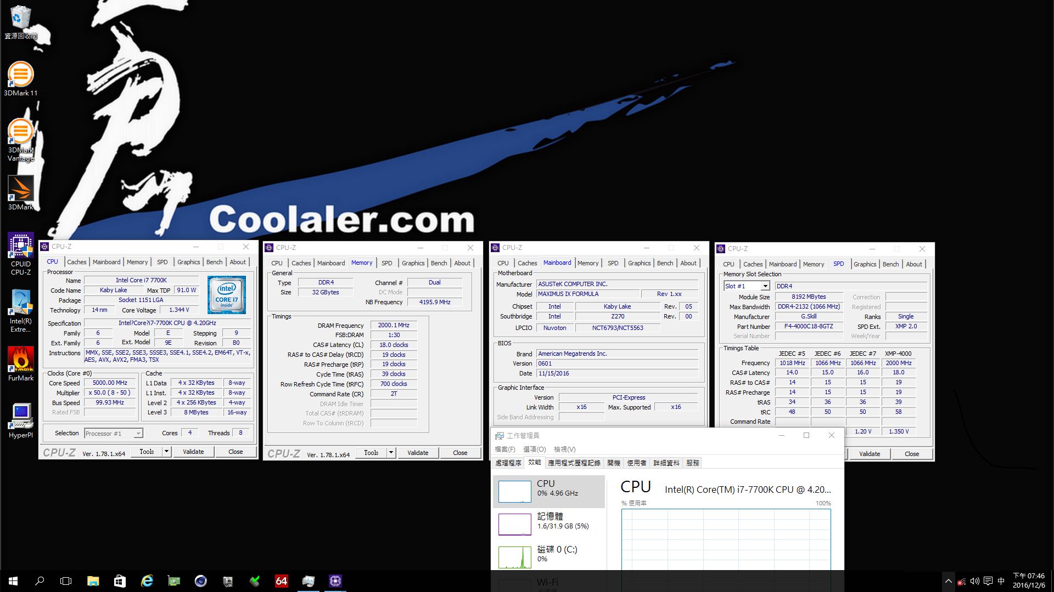Open Task View from the taskbar

66,581
